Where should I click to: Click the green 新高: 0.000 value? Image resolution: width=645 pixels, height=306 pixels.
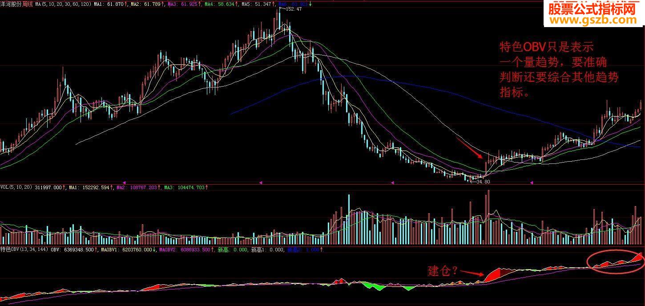tap(233, 250)
